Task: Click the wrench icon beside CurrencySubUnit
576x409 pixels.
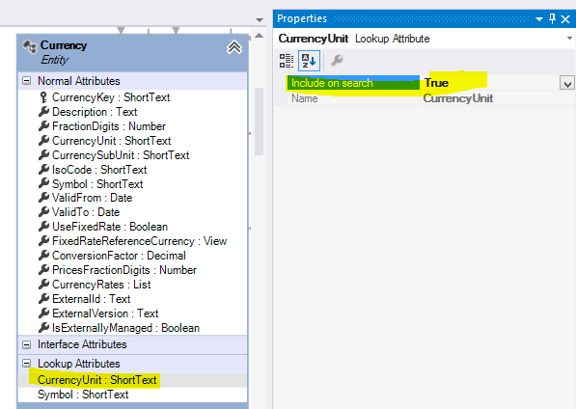Action: coord(43,155)
